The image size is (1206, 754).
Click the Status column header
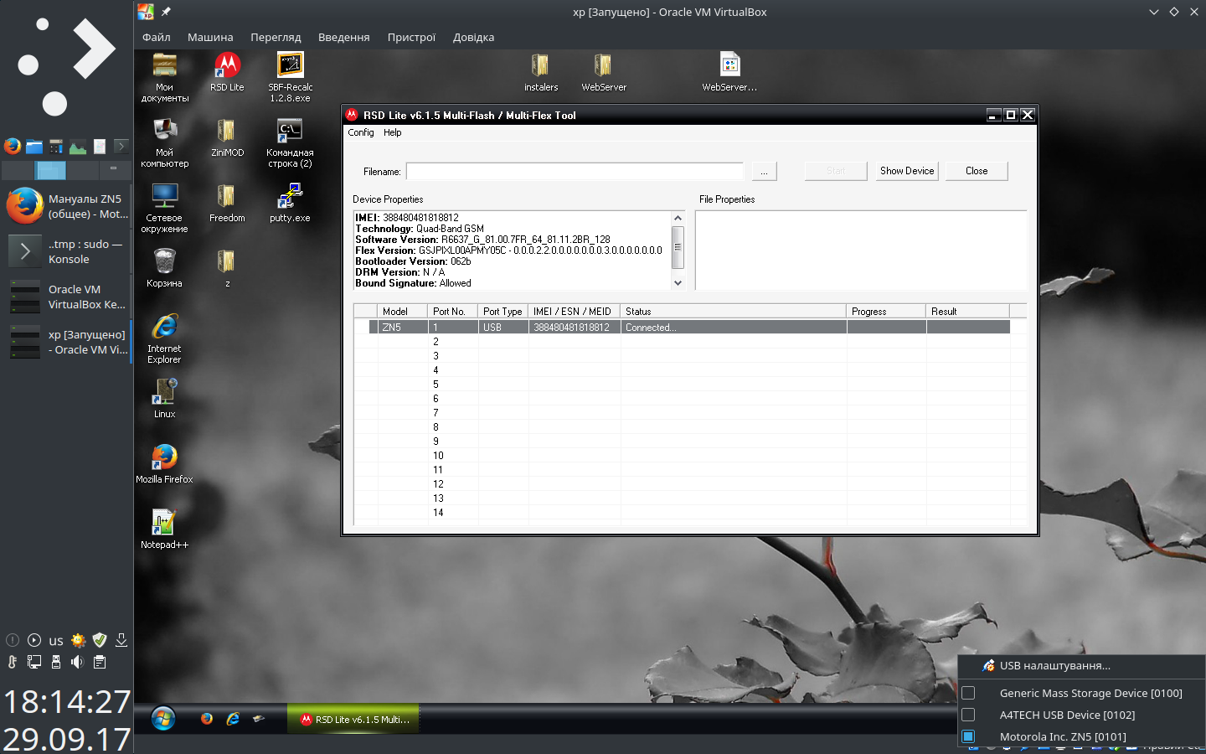pyautogui.click(x=733, y=311)
